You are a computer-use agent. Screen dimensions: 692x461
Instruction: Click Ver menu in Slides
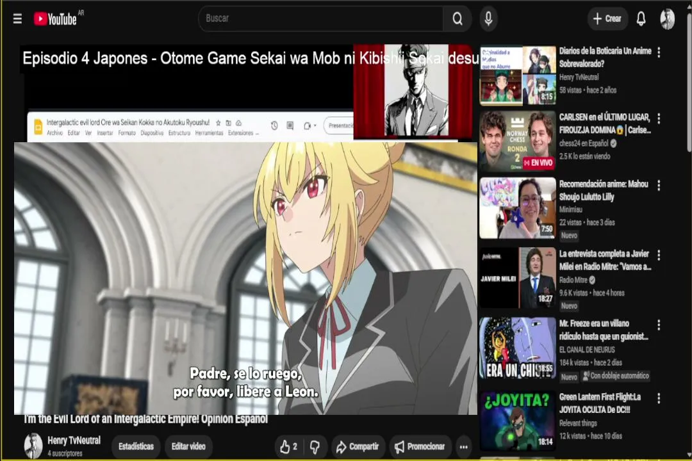(88, 133)
